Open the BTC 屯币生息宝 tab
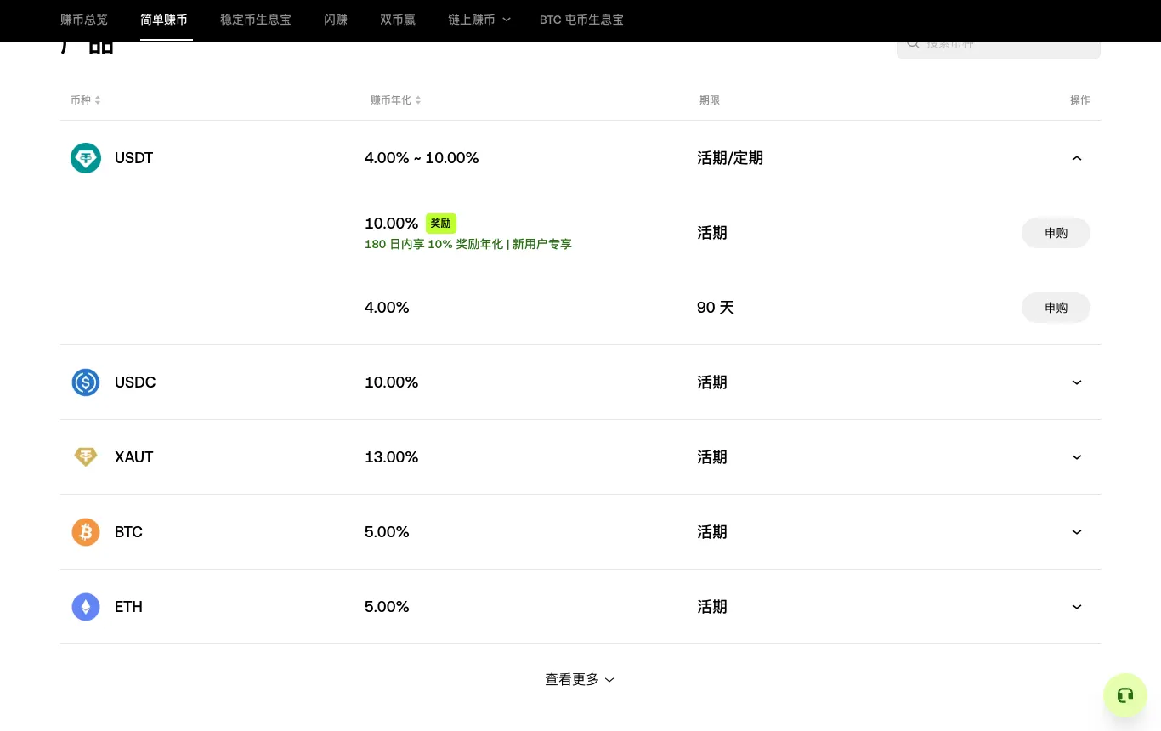Screen dimensions: 1161x731 (581, 20)
